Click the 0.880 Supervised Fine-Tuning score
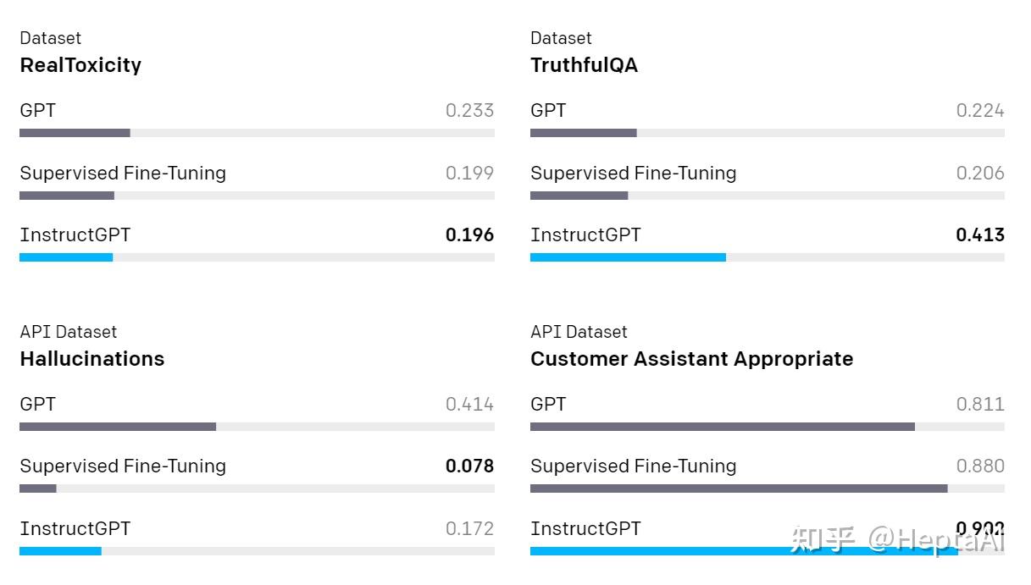Viewport: 1031px width, 585px height. 980,466
